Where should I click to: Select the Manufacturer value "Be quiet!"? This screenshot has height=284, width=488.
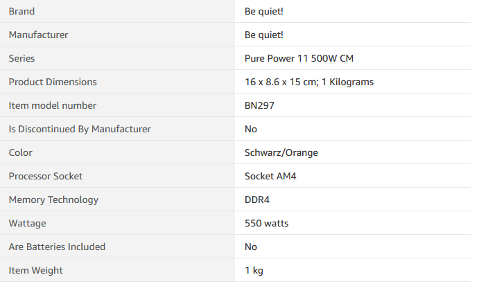click(x=264, y=35)
